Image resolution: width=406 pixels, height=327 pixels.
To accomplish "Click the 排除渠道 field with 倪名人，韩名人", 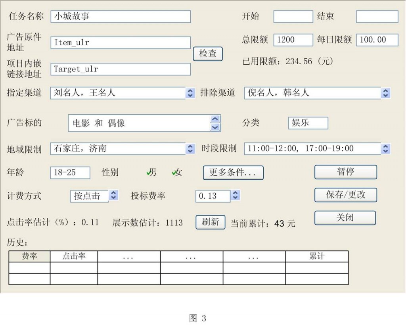I will click(x=312, y=93).
